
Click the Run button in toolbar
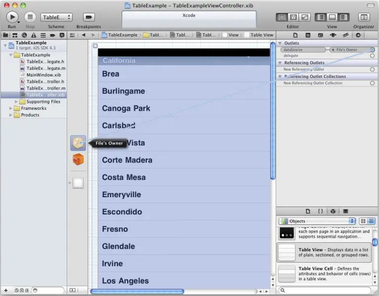tap(12, 17)
